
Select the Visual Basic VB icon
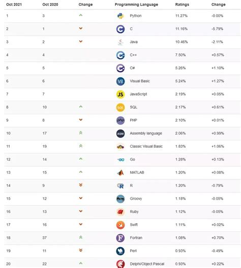point(120,81)
